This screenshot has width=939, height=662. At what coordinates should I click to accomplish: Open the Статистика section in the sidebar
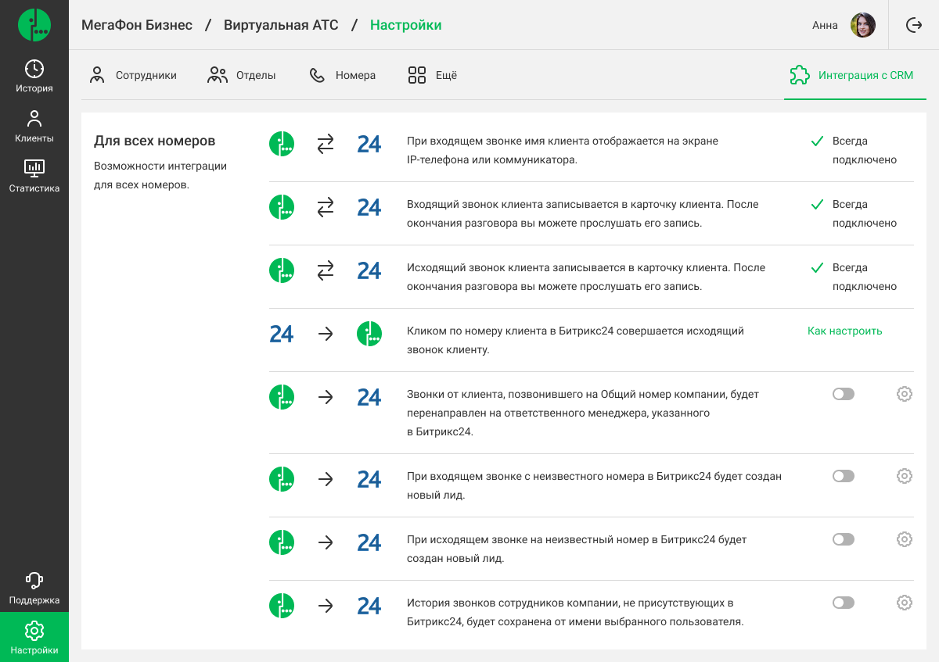[x=34, y=176]
